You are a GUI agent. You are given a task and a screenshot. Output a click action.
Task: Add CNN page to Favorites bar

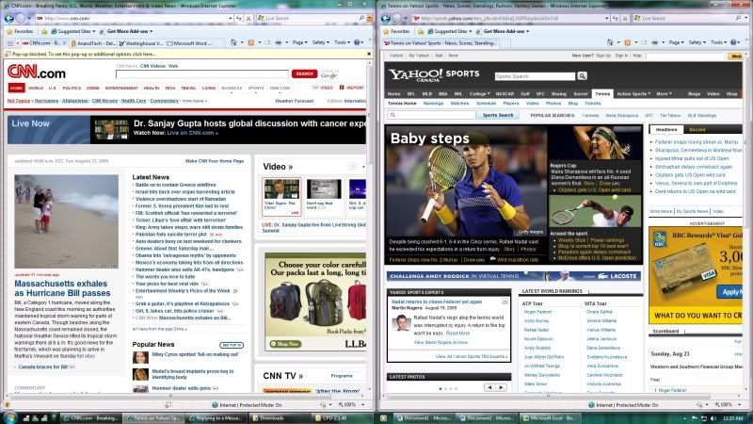coord(43,31)
